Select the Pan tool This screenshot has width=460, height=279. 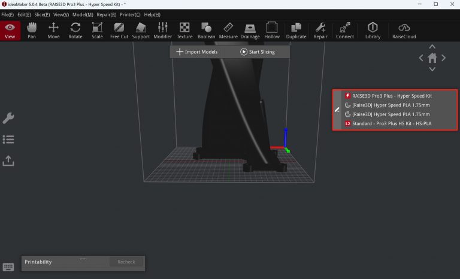click(x=32, y=31)
